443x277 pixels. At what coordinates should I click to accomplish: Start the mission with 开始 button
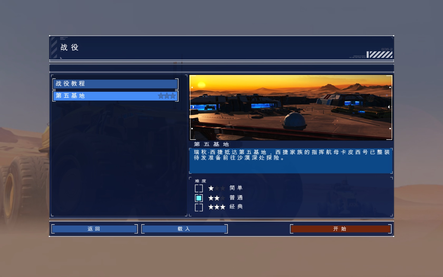click(x=340, y=229)
